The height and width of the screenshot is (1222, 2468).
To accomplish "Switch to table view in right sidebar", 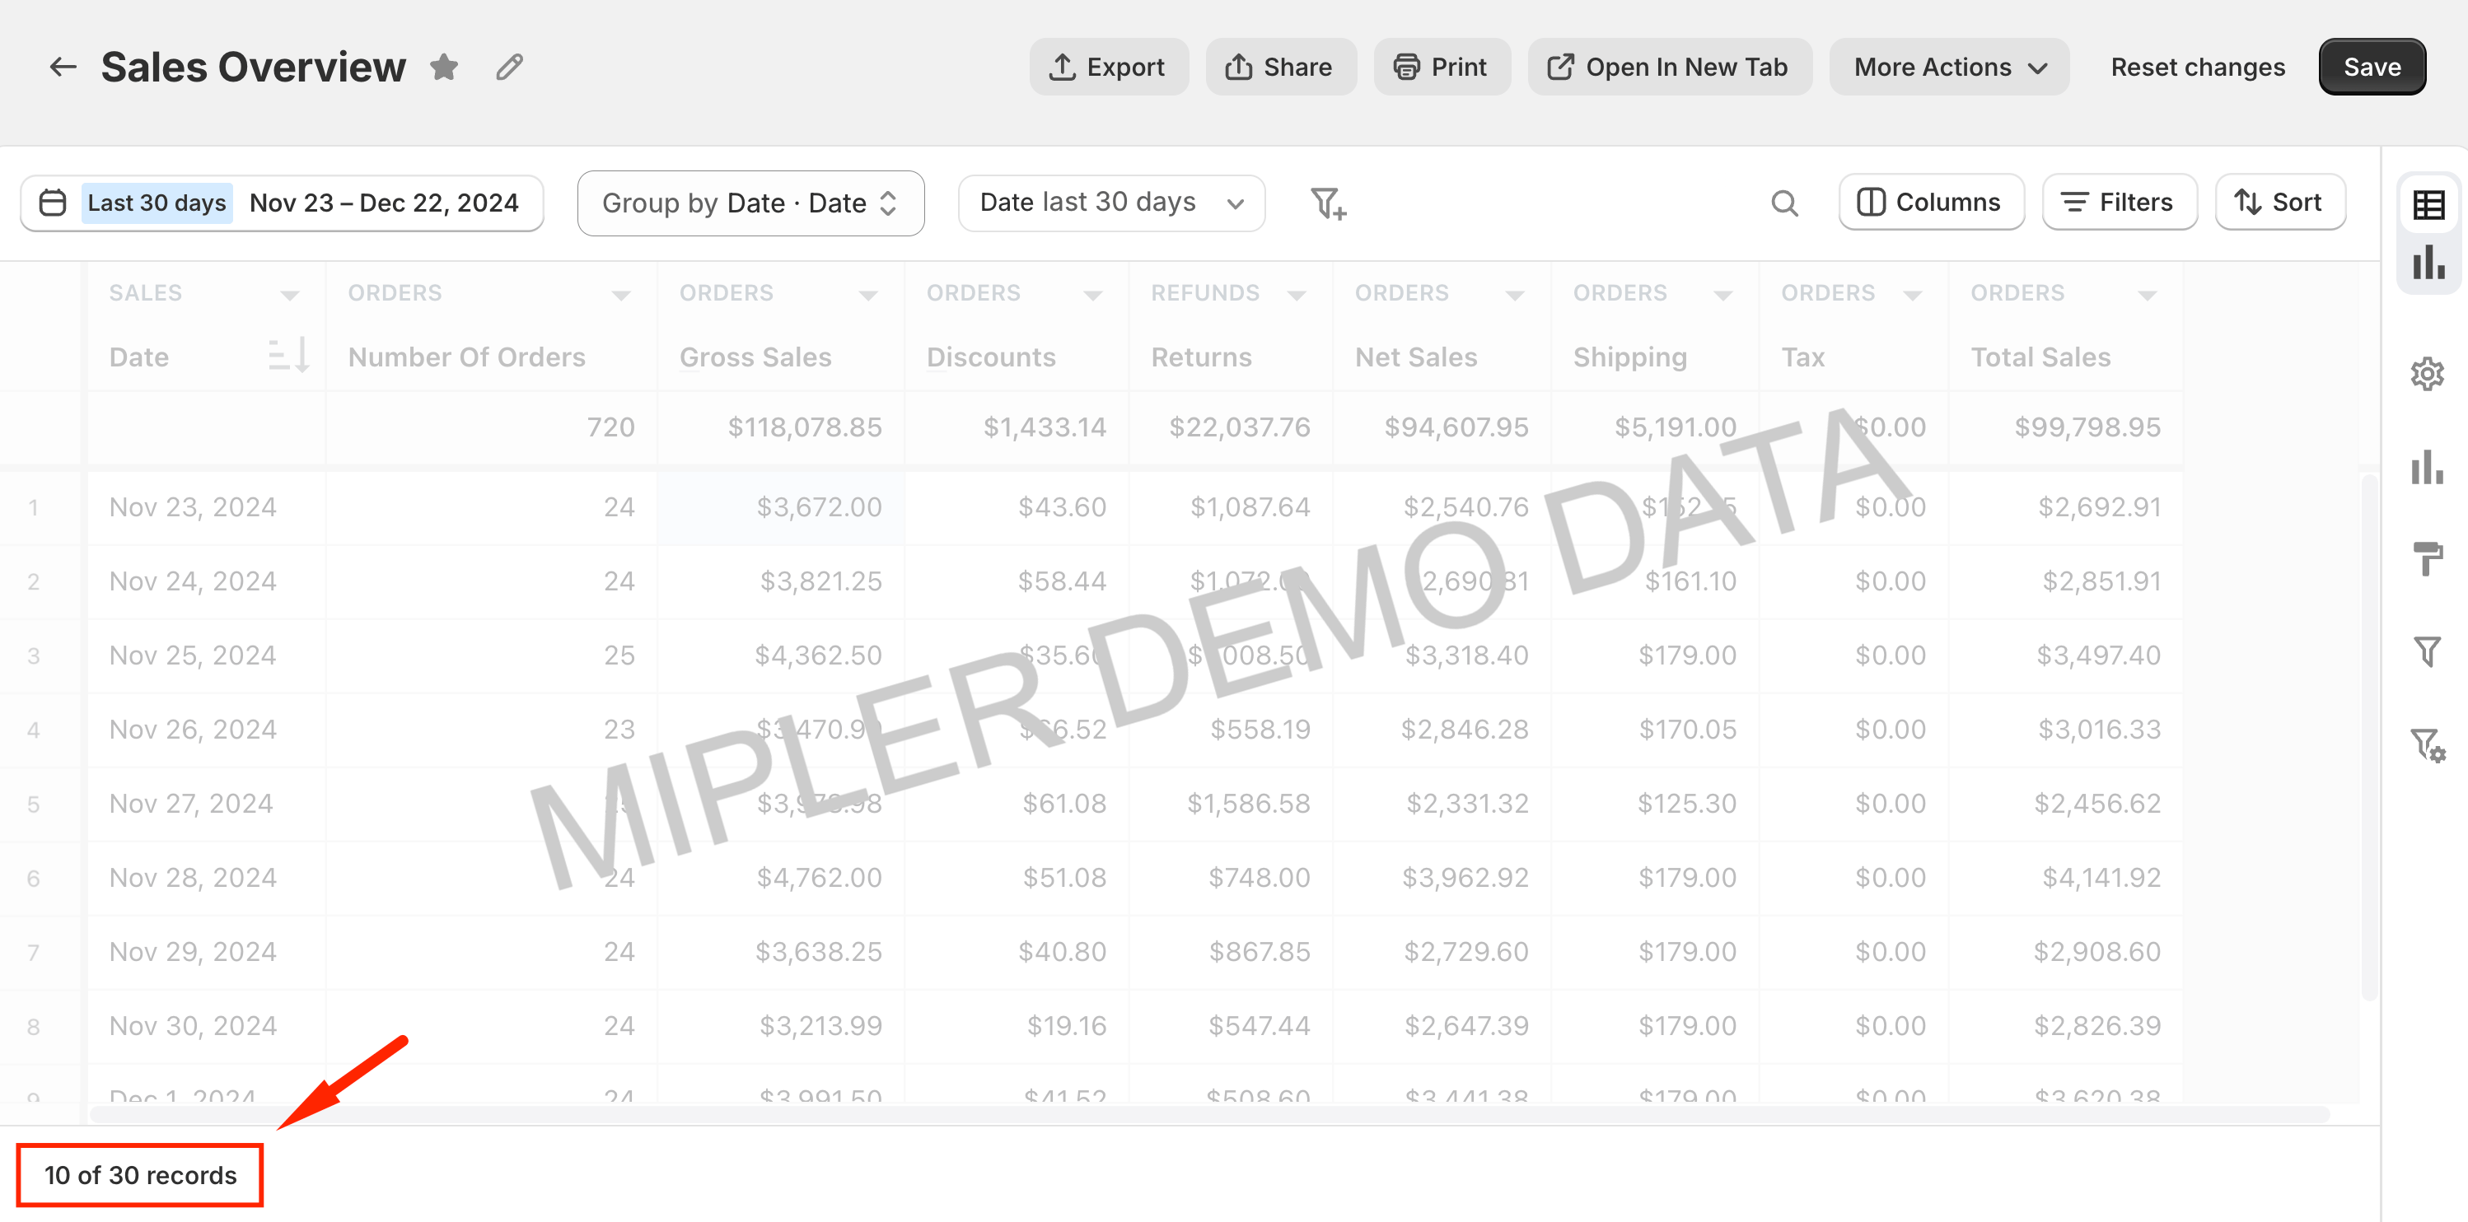I will click(2428, 204).
